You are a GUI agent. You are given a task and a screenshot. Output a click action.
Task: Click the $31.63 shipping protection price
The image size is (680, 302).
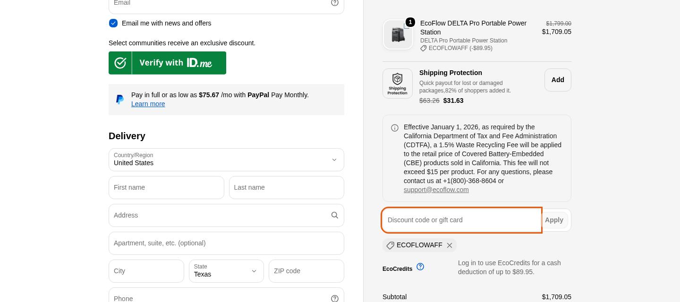[453, 101]
